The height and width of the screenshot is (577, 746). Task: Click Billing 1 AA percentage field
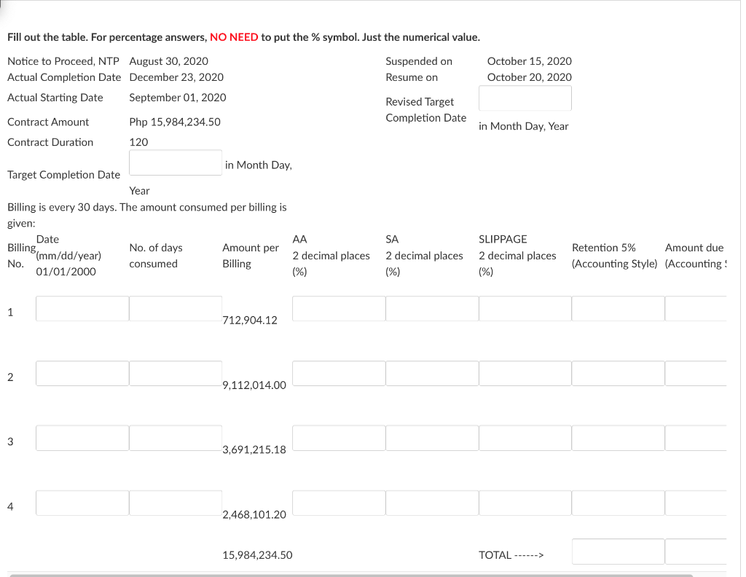pos(339,308)
